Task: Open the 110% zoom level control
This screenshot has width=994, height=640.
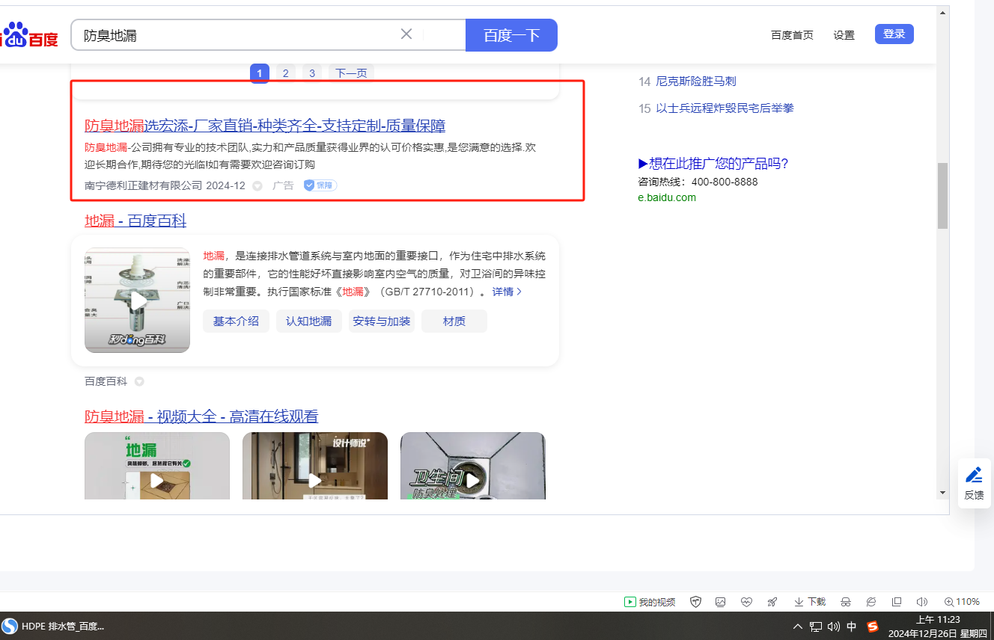Action: point(961,602)
